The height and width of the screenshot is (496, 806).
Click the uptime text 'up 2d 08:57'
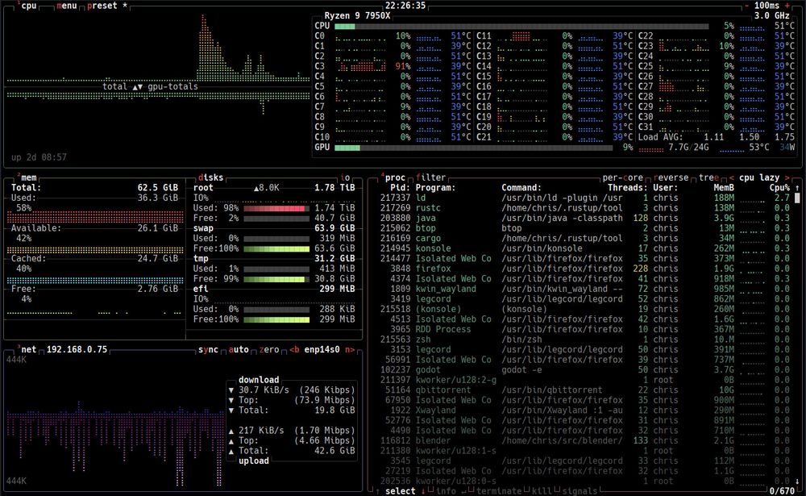39,157
